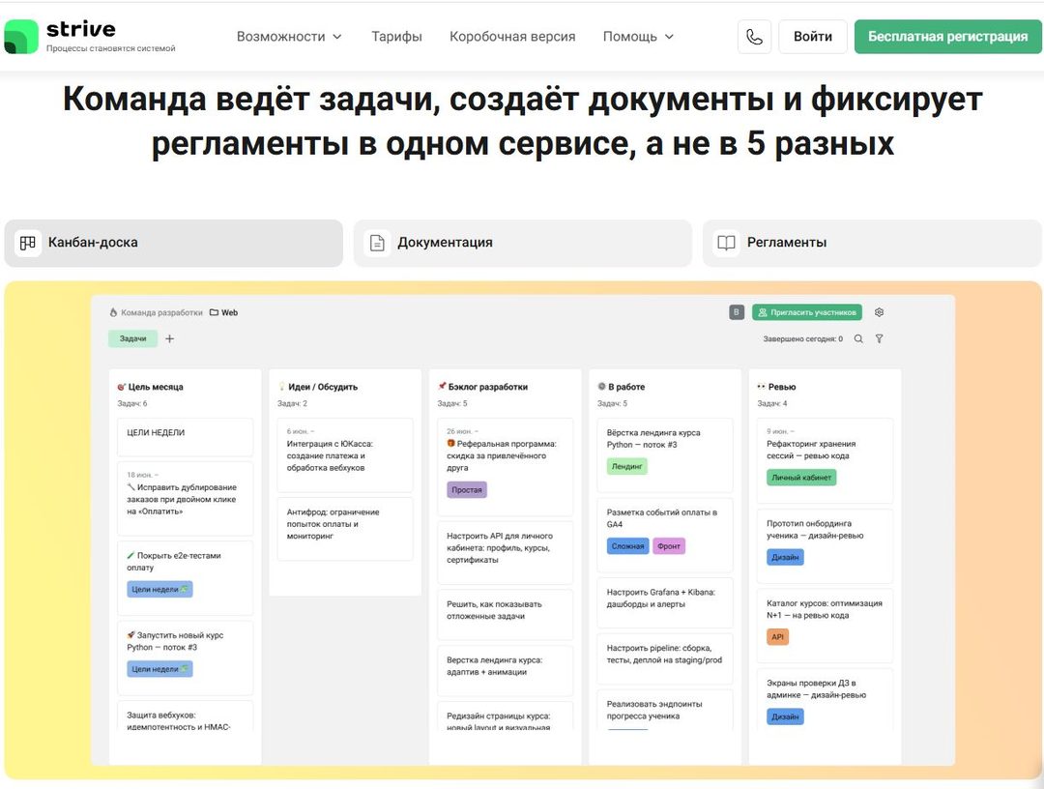Click the Регламенты open book icon
The height and width of the screenshot is (789, 1044).
click(726, 243)
